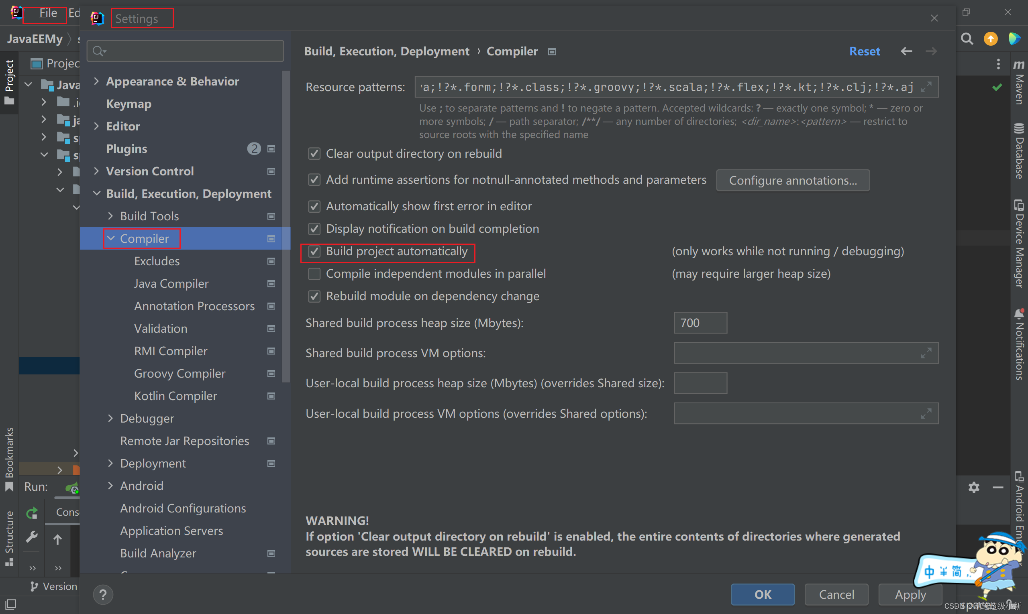
Task: Enable Compile independent modules in parallel
Action: 314,273
